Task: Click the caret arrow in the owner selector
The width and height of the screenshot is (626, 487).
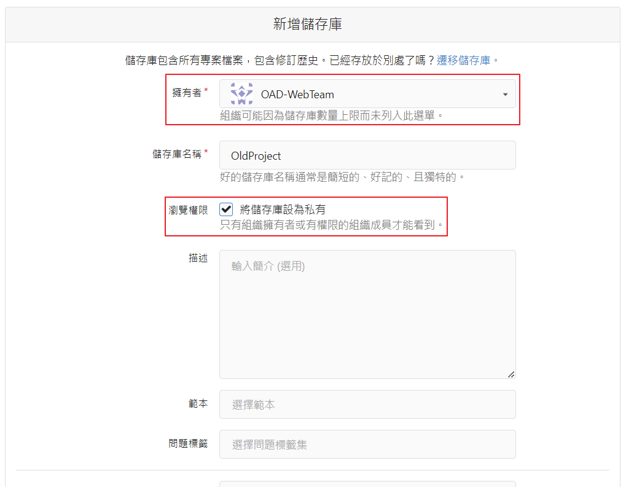Action: (x=505, y=95)
